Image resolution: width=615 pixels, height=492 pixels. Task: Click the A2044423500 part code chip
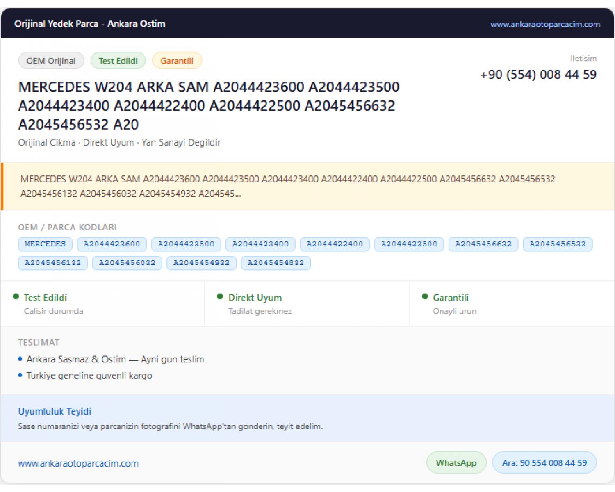click(x=186, y=244)
